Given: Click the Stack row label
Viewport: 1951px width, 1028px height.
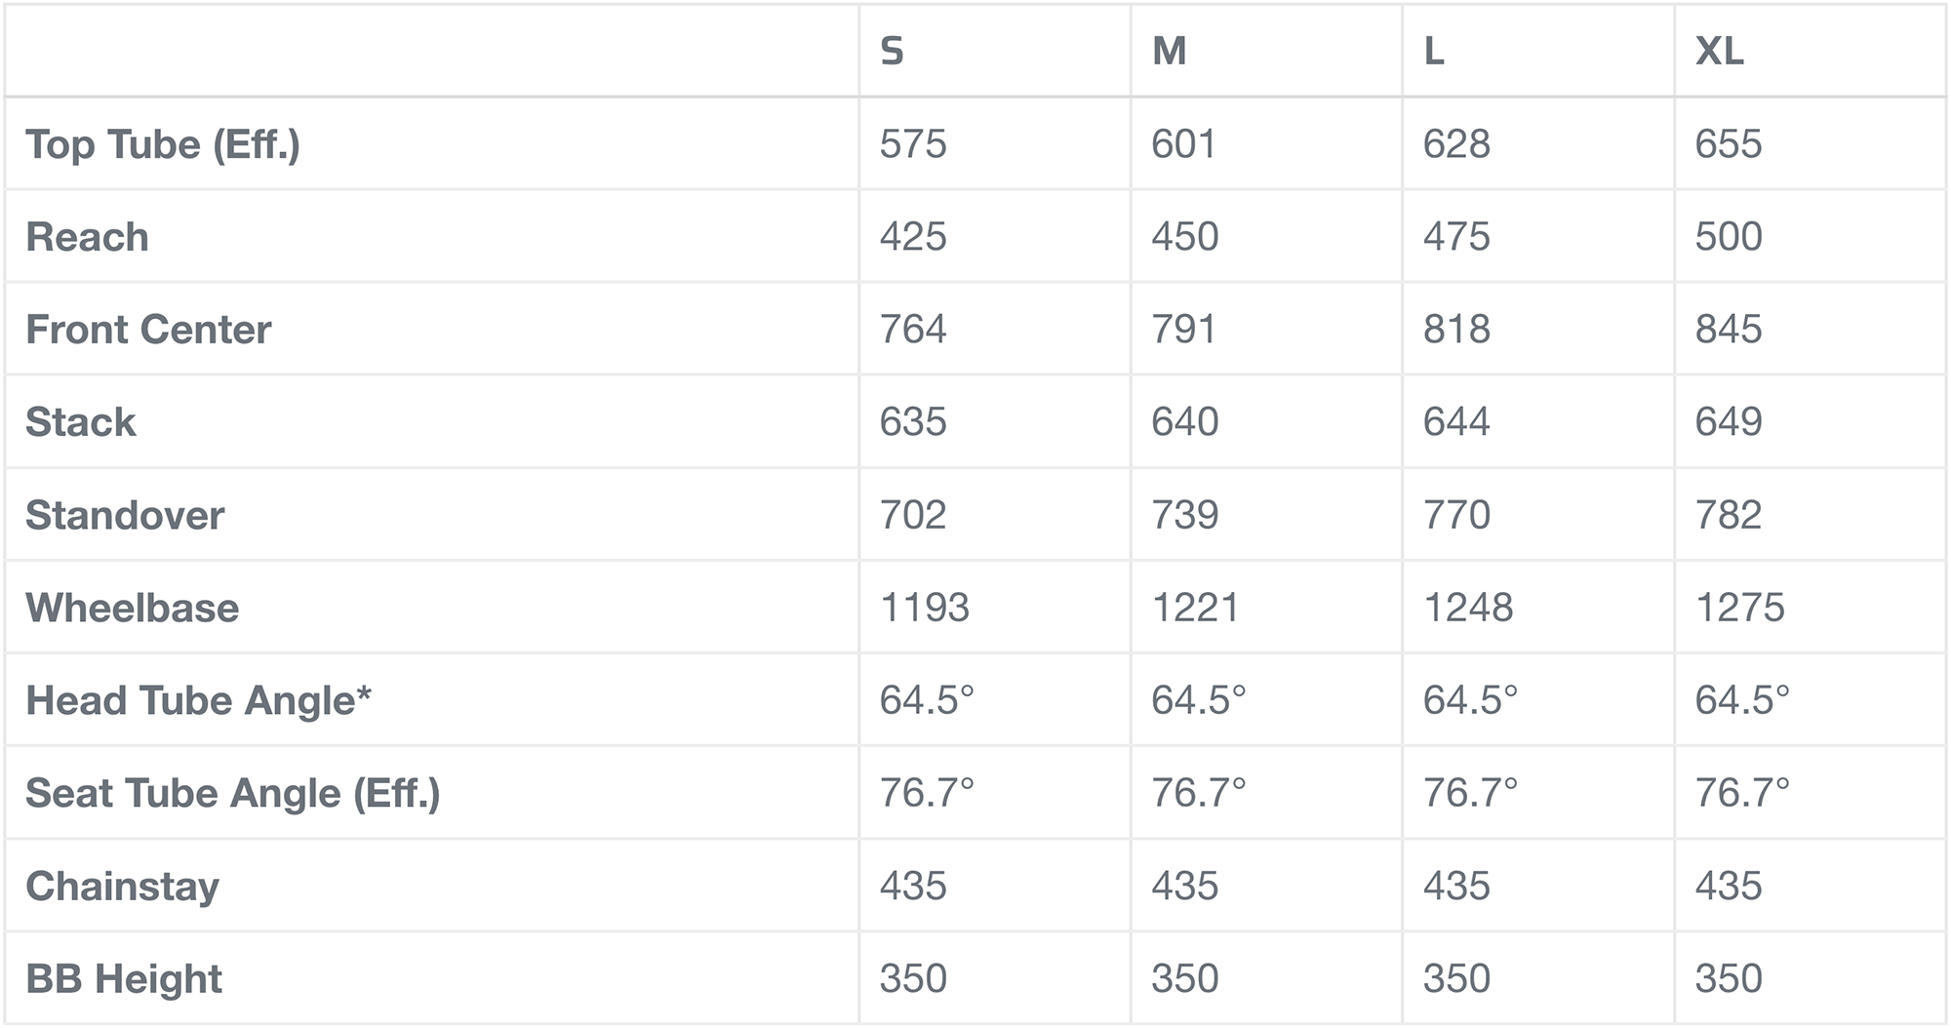Looking at the screenshot, I should (x=80, y=422).
